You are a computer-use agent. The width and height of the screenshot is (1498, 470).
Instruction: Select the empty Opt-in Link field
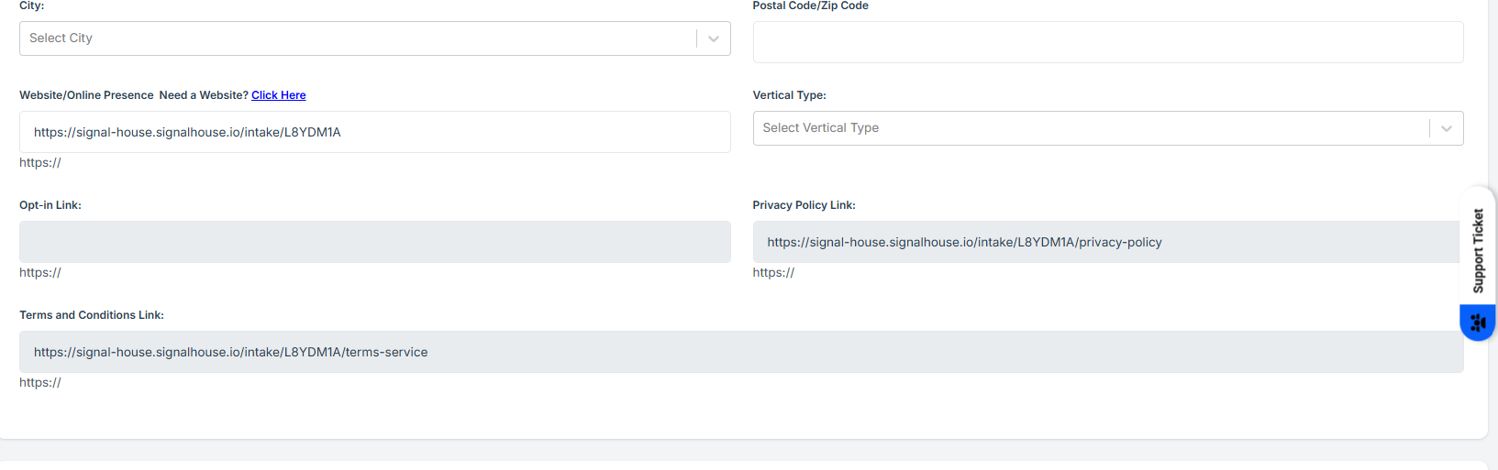(374, 242)
